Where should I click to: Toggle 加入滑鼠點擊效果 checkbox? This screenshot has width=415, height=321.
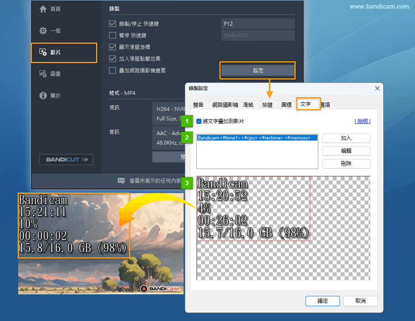113,59
